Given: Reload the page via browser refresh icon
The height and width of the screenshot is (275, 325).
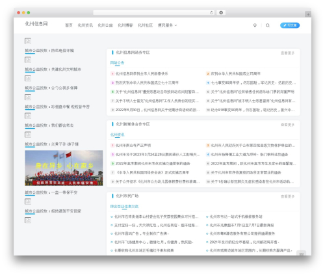Looking at the screenshot, I should (x=211, y=12).
